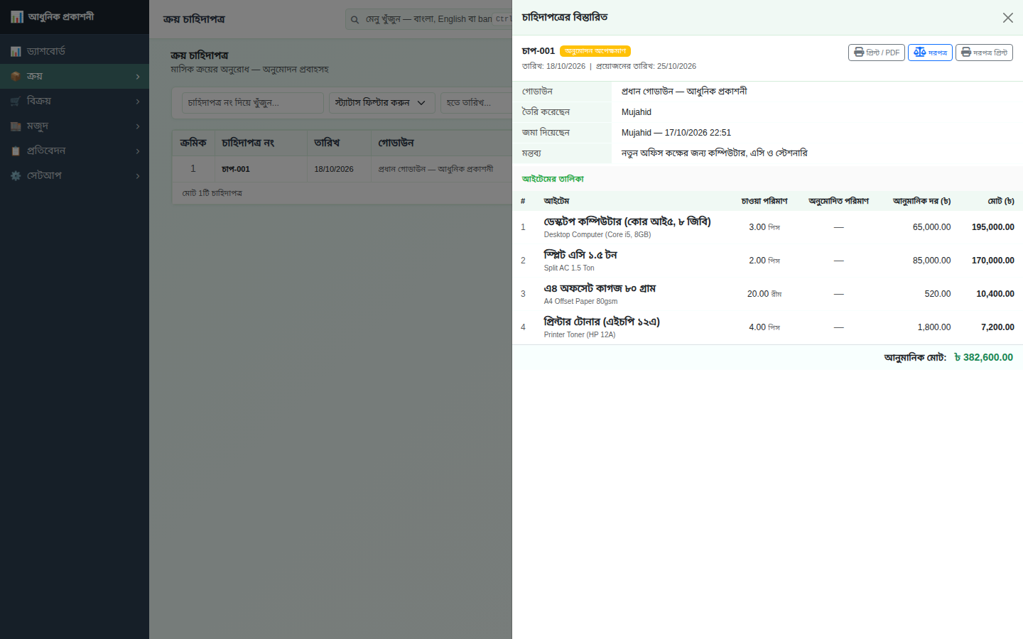Click the চাহিদাপত্র নং দিয়ে খুঁজুন search field
This screenshot has height=639, width=1023.
coord(253,103)
